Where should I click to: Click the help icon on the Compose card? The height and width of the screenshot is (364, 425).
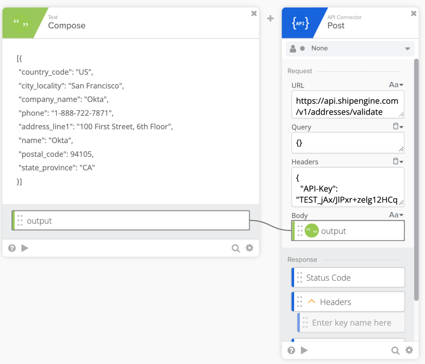11,248
